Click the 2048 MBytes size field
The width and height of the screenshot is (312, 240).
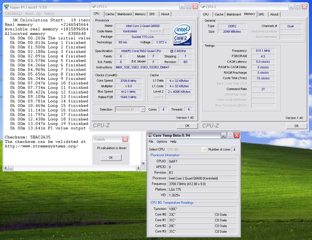click(x=232, y=31)
